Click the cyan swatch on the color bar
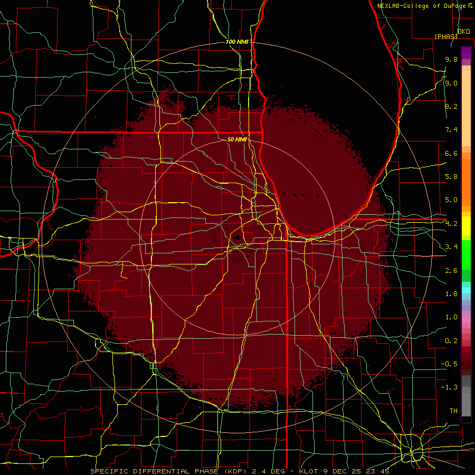This screenshot has width=475, height=475. (x=466, y=290)
